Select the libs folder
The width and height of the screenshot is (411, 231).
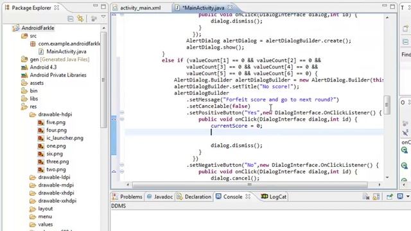tap(34, 99)
